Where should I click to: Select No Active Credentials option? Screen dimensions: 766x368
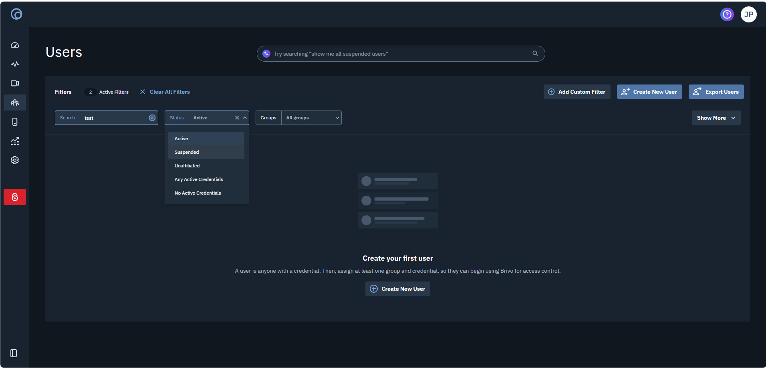206,193
